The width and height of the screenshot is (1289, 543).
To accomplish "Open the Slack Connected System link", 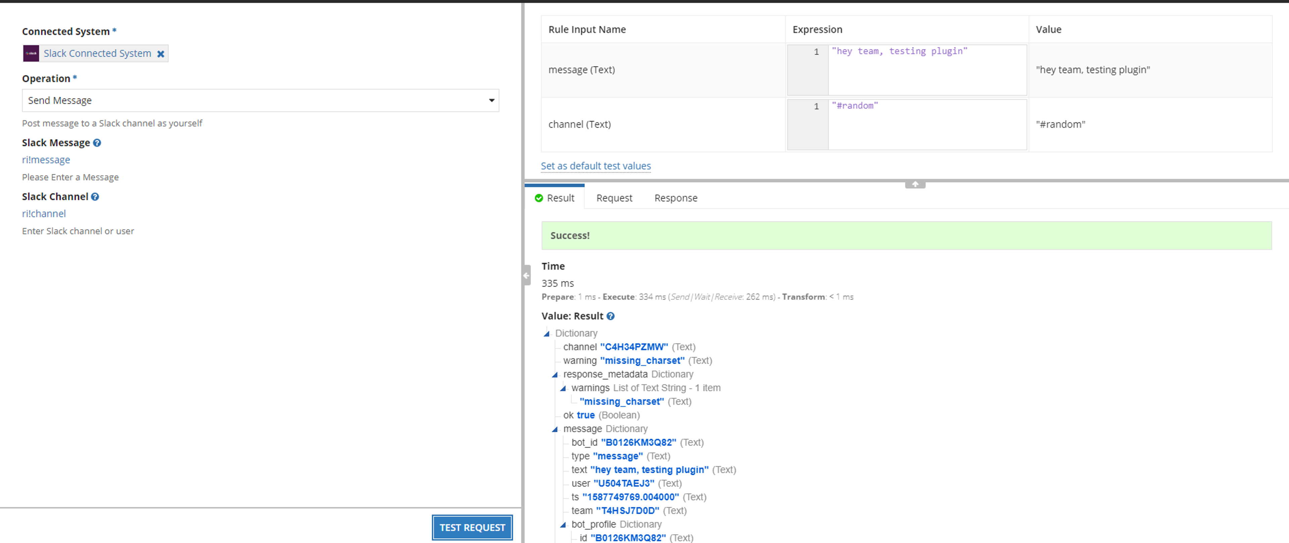I will pyautogui.click(x=97, y=53).
